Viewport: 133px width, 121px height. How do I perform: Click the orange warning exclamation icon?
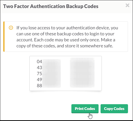tap(11, 28)
